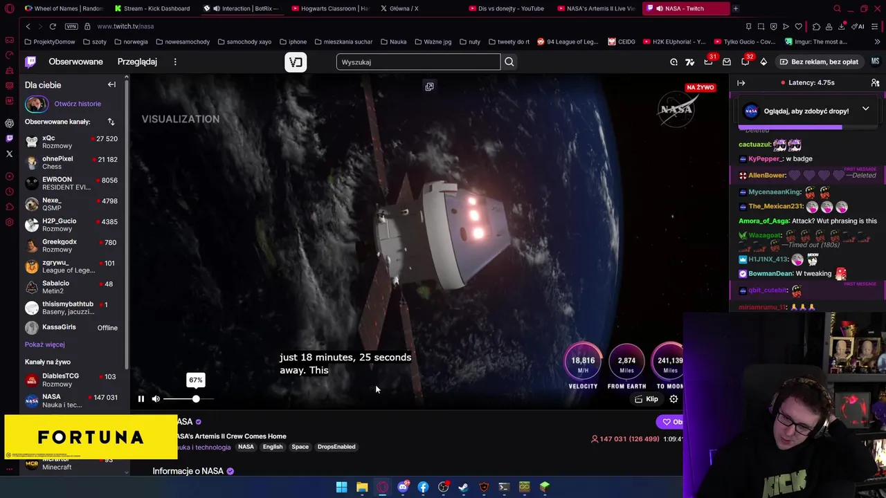
Task: Collapse the chat panel with the arrow icon
Action: tap(741, 82)
